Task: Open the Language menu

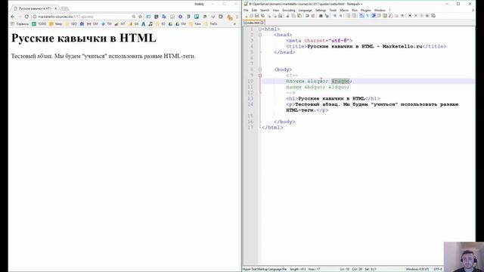Action: pos(305,10)
